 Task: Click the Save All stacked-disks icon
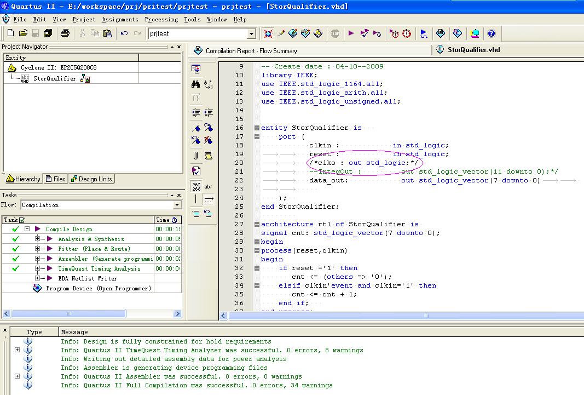(x=48, y=33)
